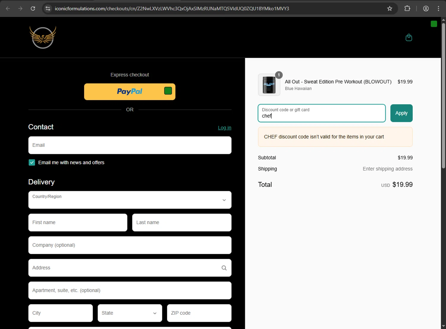Click the Iconic Formulations eagle logo
The height and width of the screenshot is (329, 446).
tap(43, 37)
